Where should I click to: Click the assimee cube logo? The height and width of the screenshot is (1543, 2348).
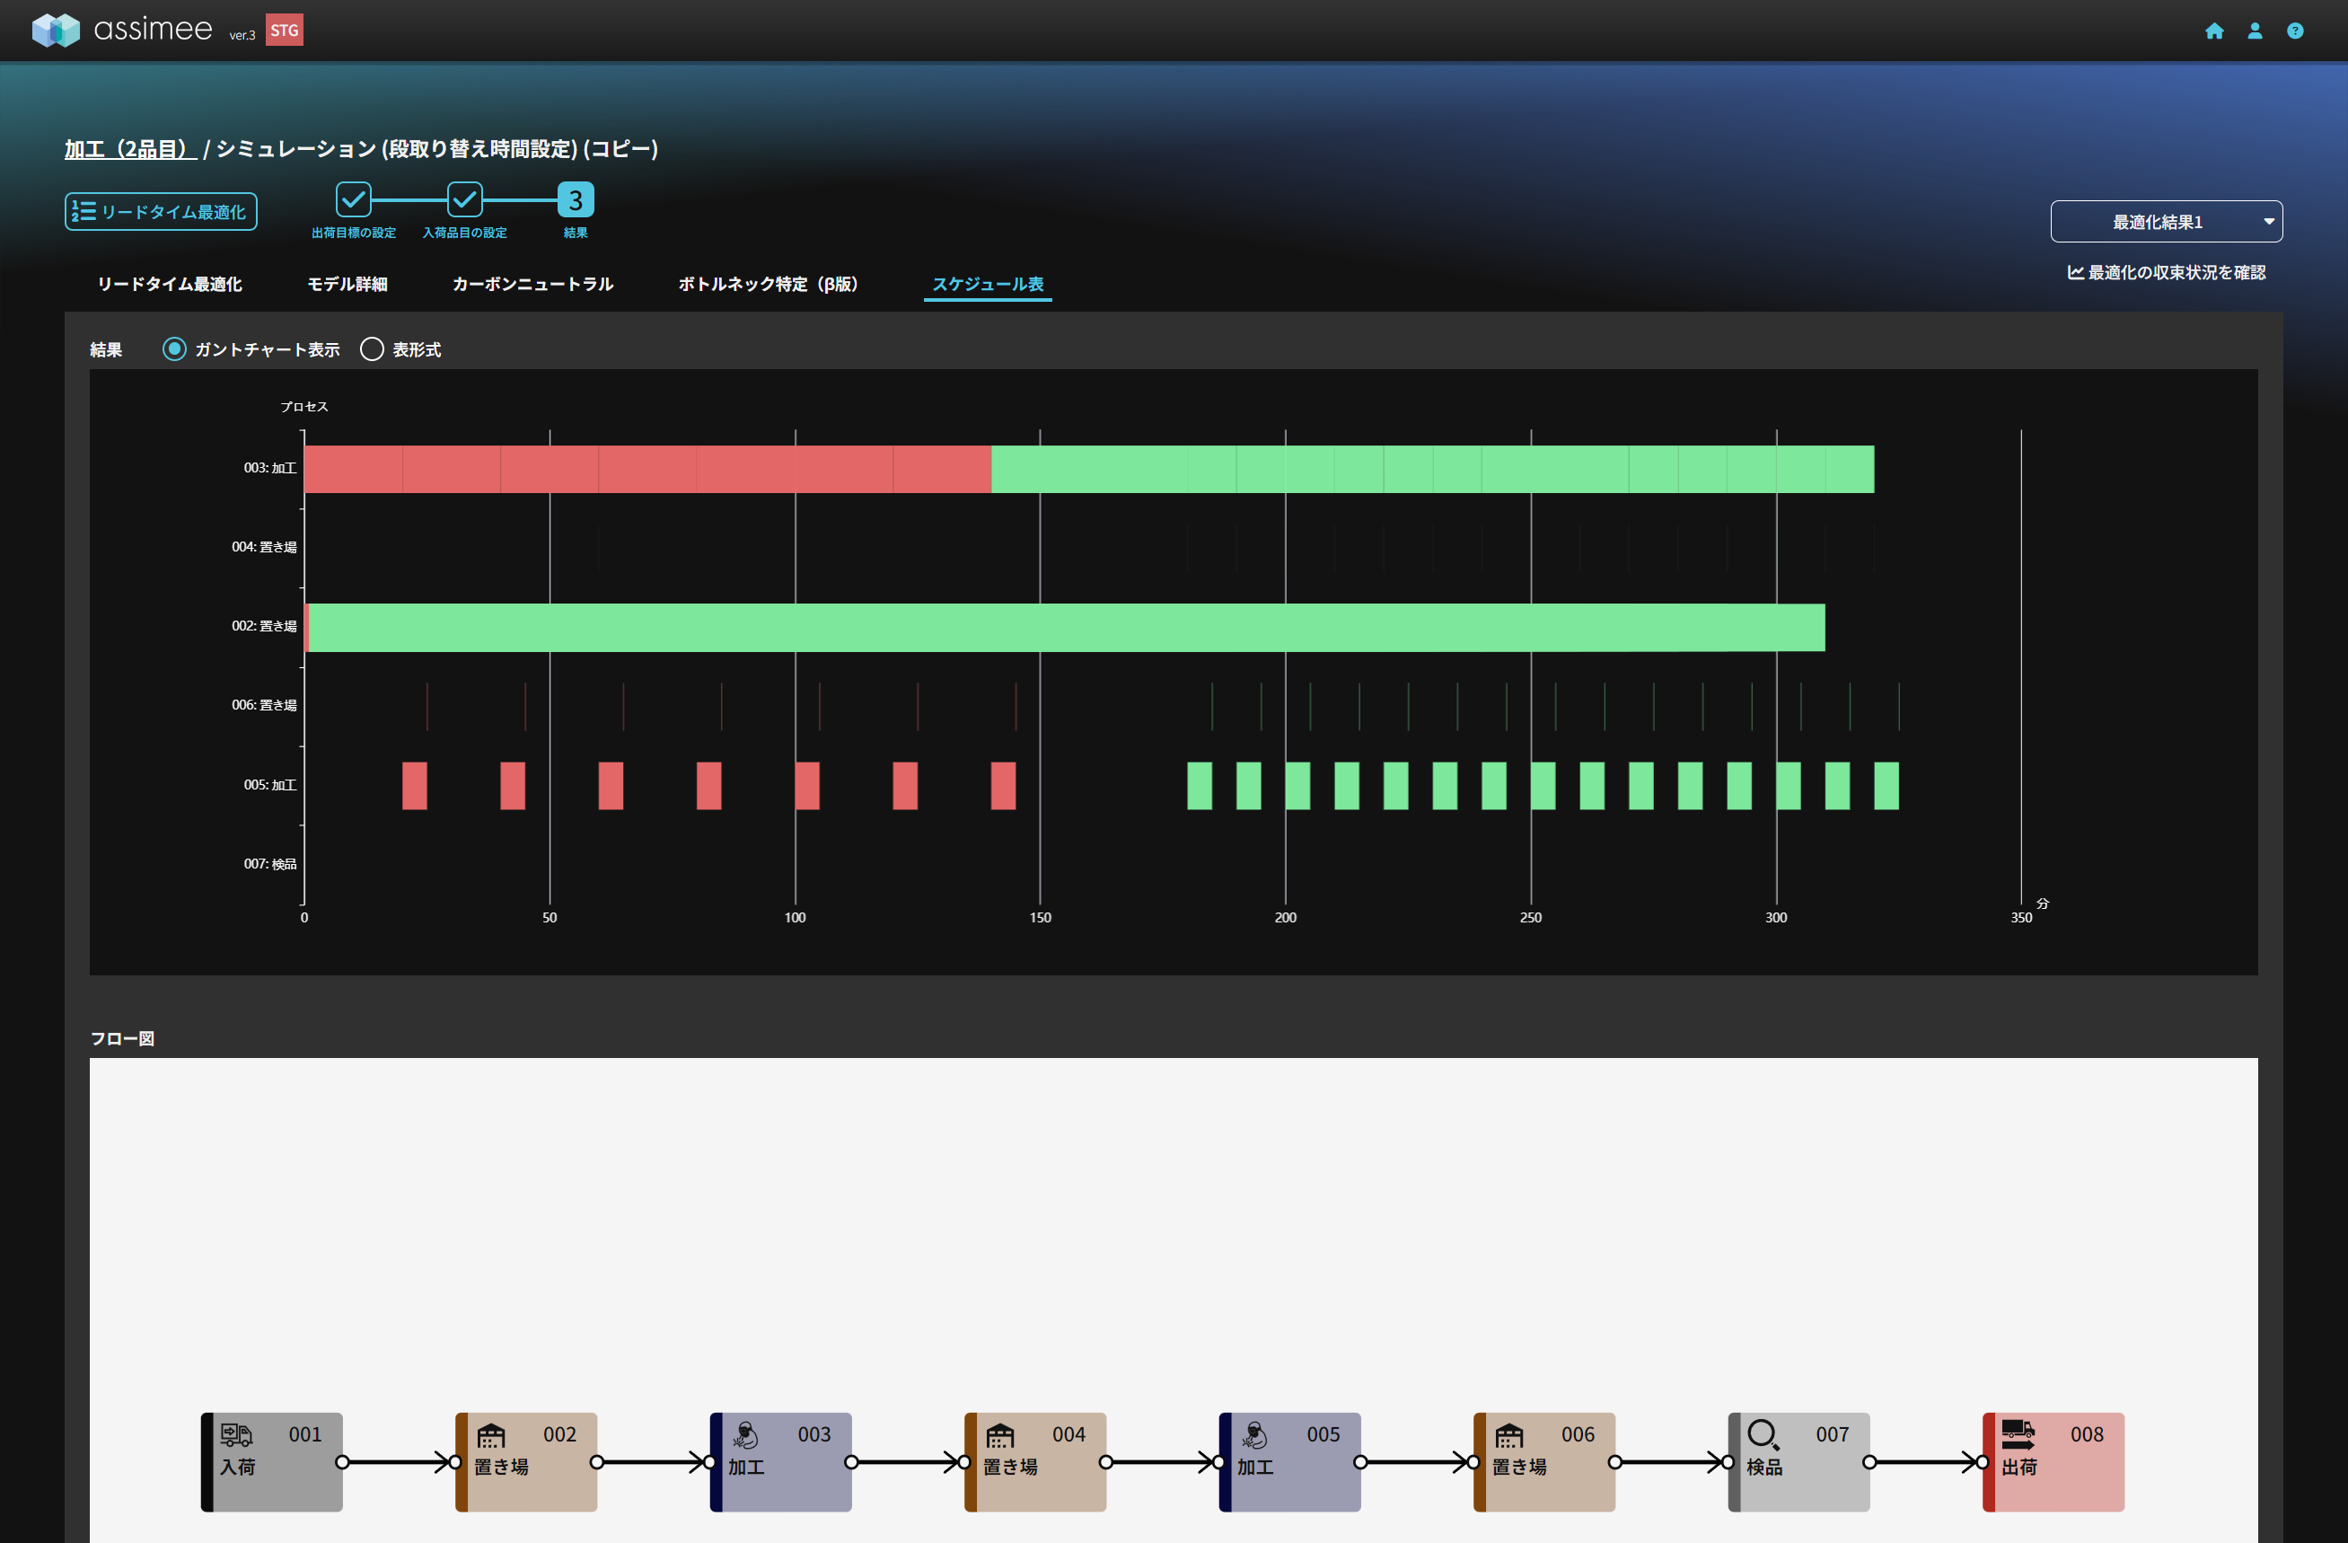click(56, 30)
